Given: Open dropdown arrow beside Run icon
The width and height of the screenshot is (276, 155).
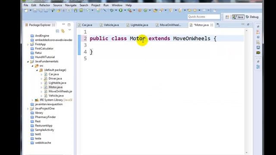Looking at the screenshot, I should 125,10.
